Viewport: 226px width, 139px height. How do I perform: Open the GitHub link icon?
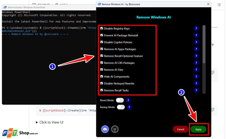tap(115, 129)
